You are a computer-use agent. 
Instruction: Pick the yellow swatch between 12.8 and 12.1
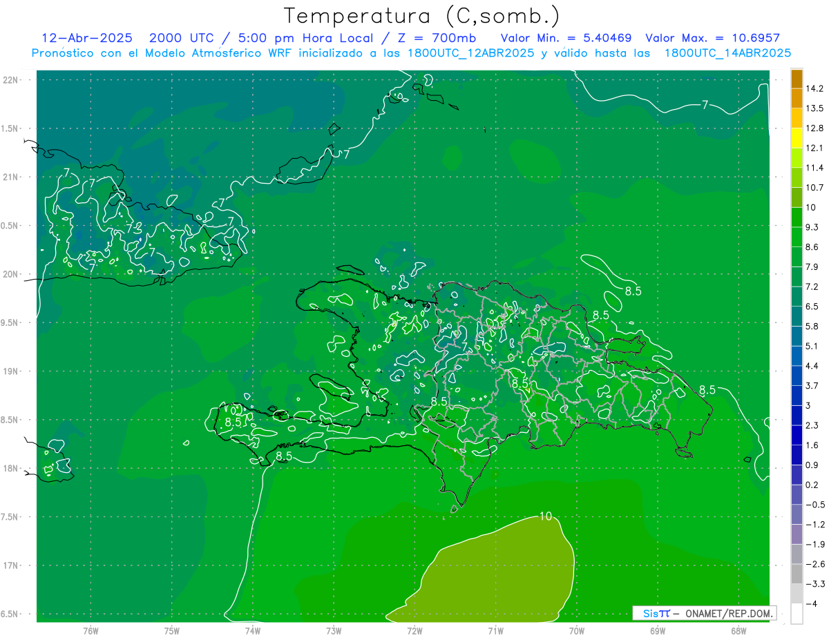click(x=797, y=137)
